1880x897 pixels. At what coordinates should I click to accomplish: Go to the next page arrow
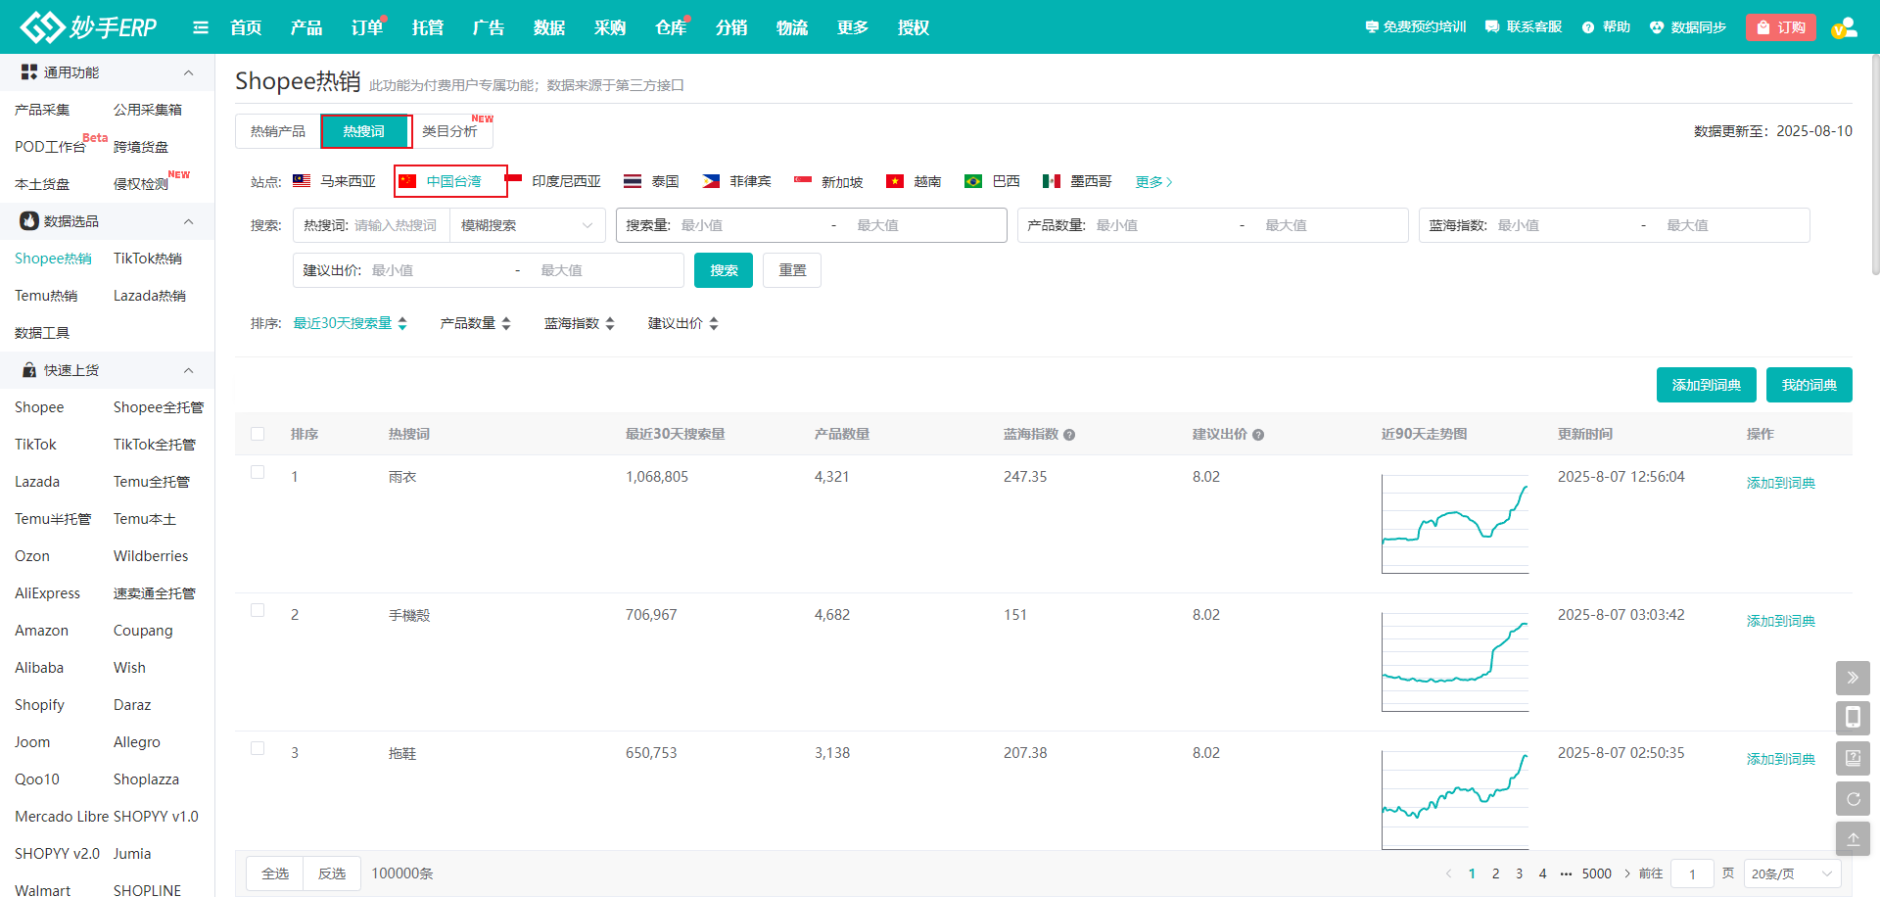1627,873
